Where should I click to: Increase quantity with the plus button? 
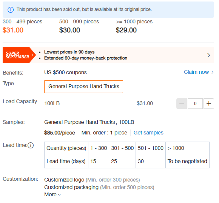pos(209,103)
